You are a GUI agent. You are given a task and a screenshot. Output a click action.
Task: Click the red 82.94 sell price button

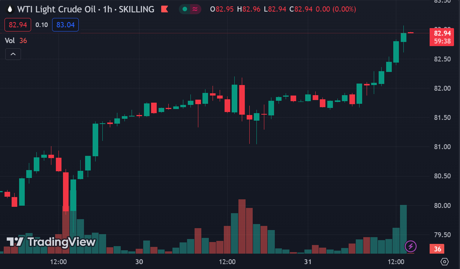pyautogui.click(x=18, y=25)
